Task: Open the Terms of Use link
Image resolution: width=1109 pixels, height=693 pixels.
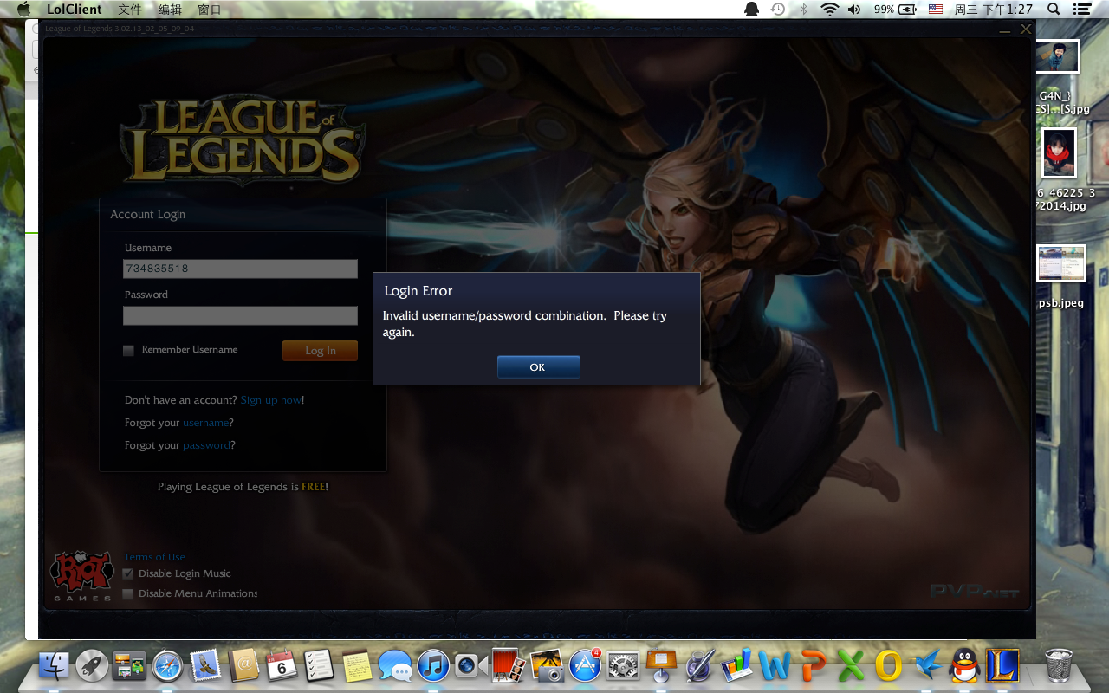Action: (x=154, y=557)
